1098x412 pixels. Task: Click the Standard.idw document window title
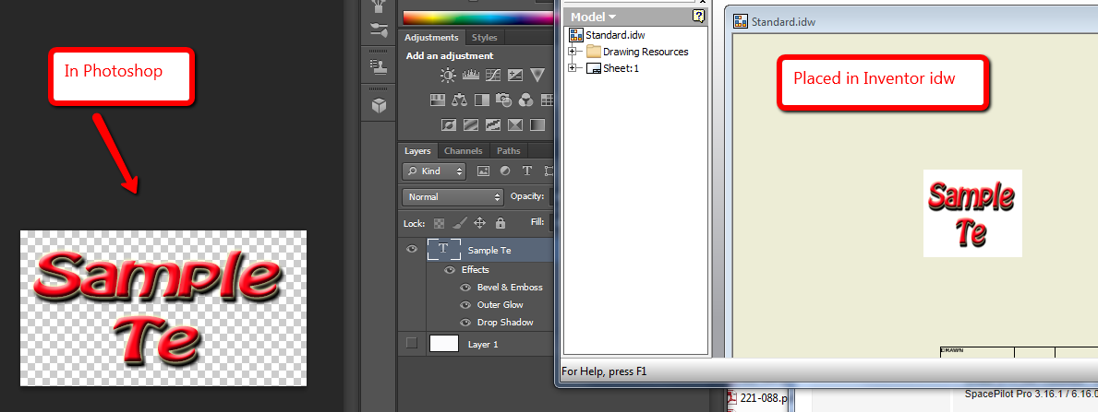(783, 22)
